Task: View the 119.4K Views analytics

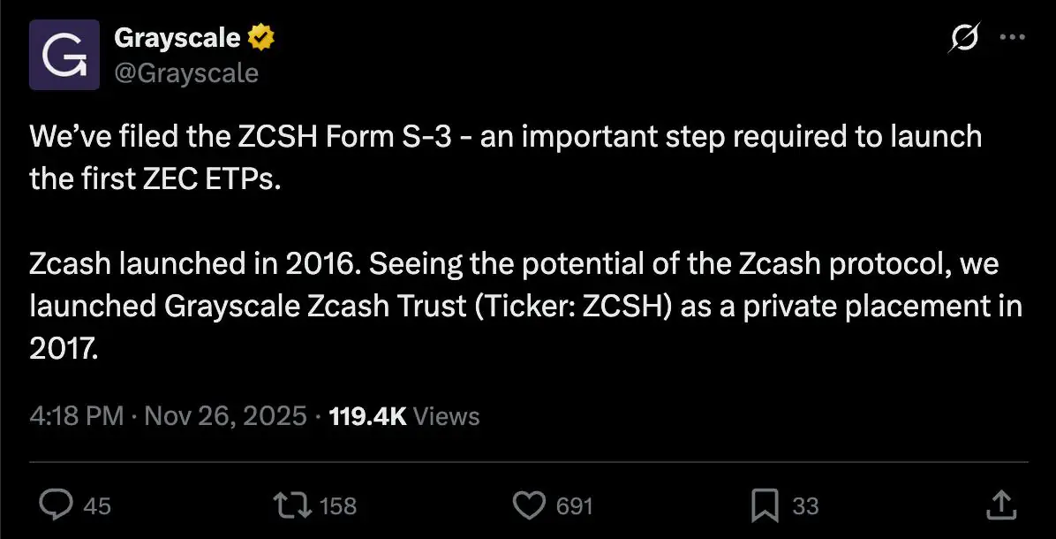Action: click(x=404, y=416)
